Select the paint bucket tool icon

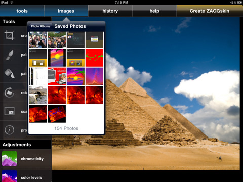(10, 73)
